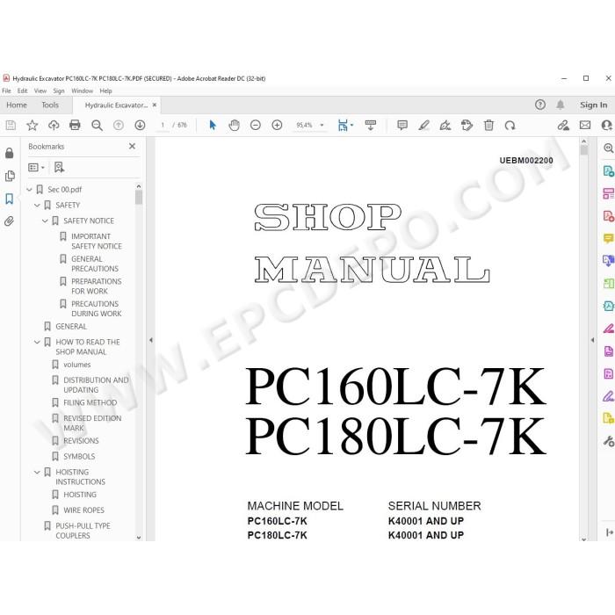The image size is (615, 615).
Task: Open the File menu
Action: coord(7,90)
